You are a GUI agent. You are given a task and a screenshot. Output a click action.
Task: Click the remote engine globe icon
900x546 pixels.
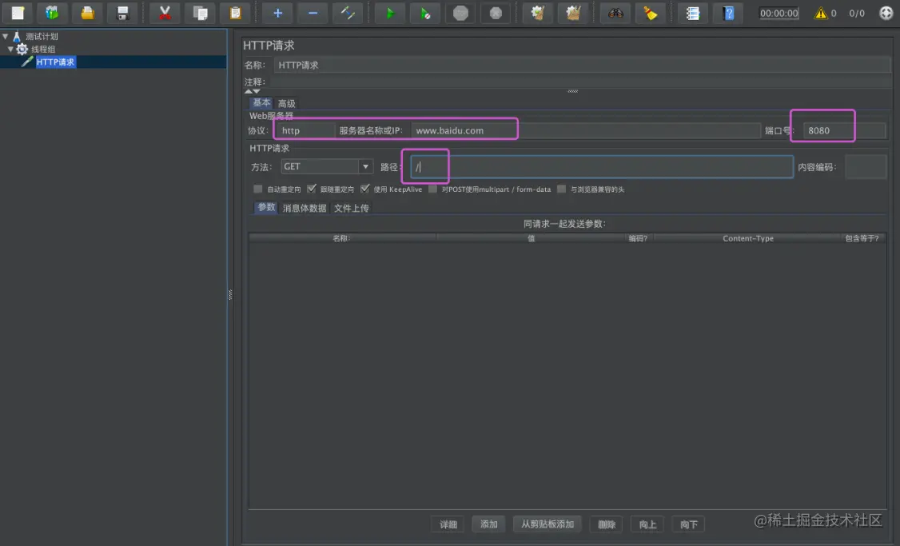click(x=886, y=13)
